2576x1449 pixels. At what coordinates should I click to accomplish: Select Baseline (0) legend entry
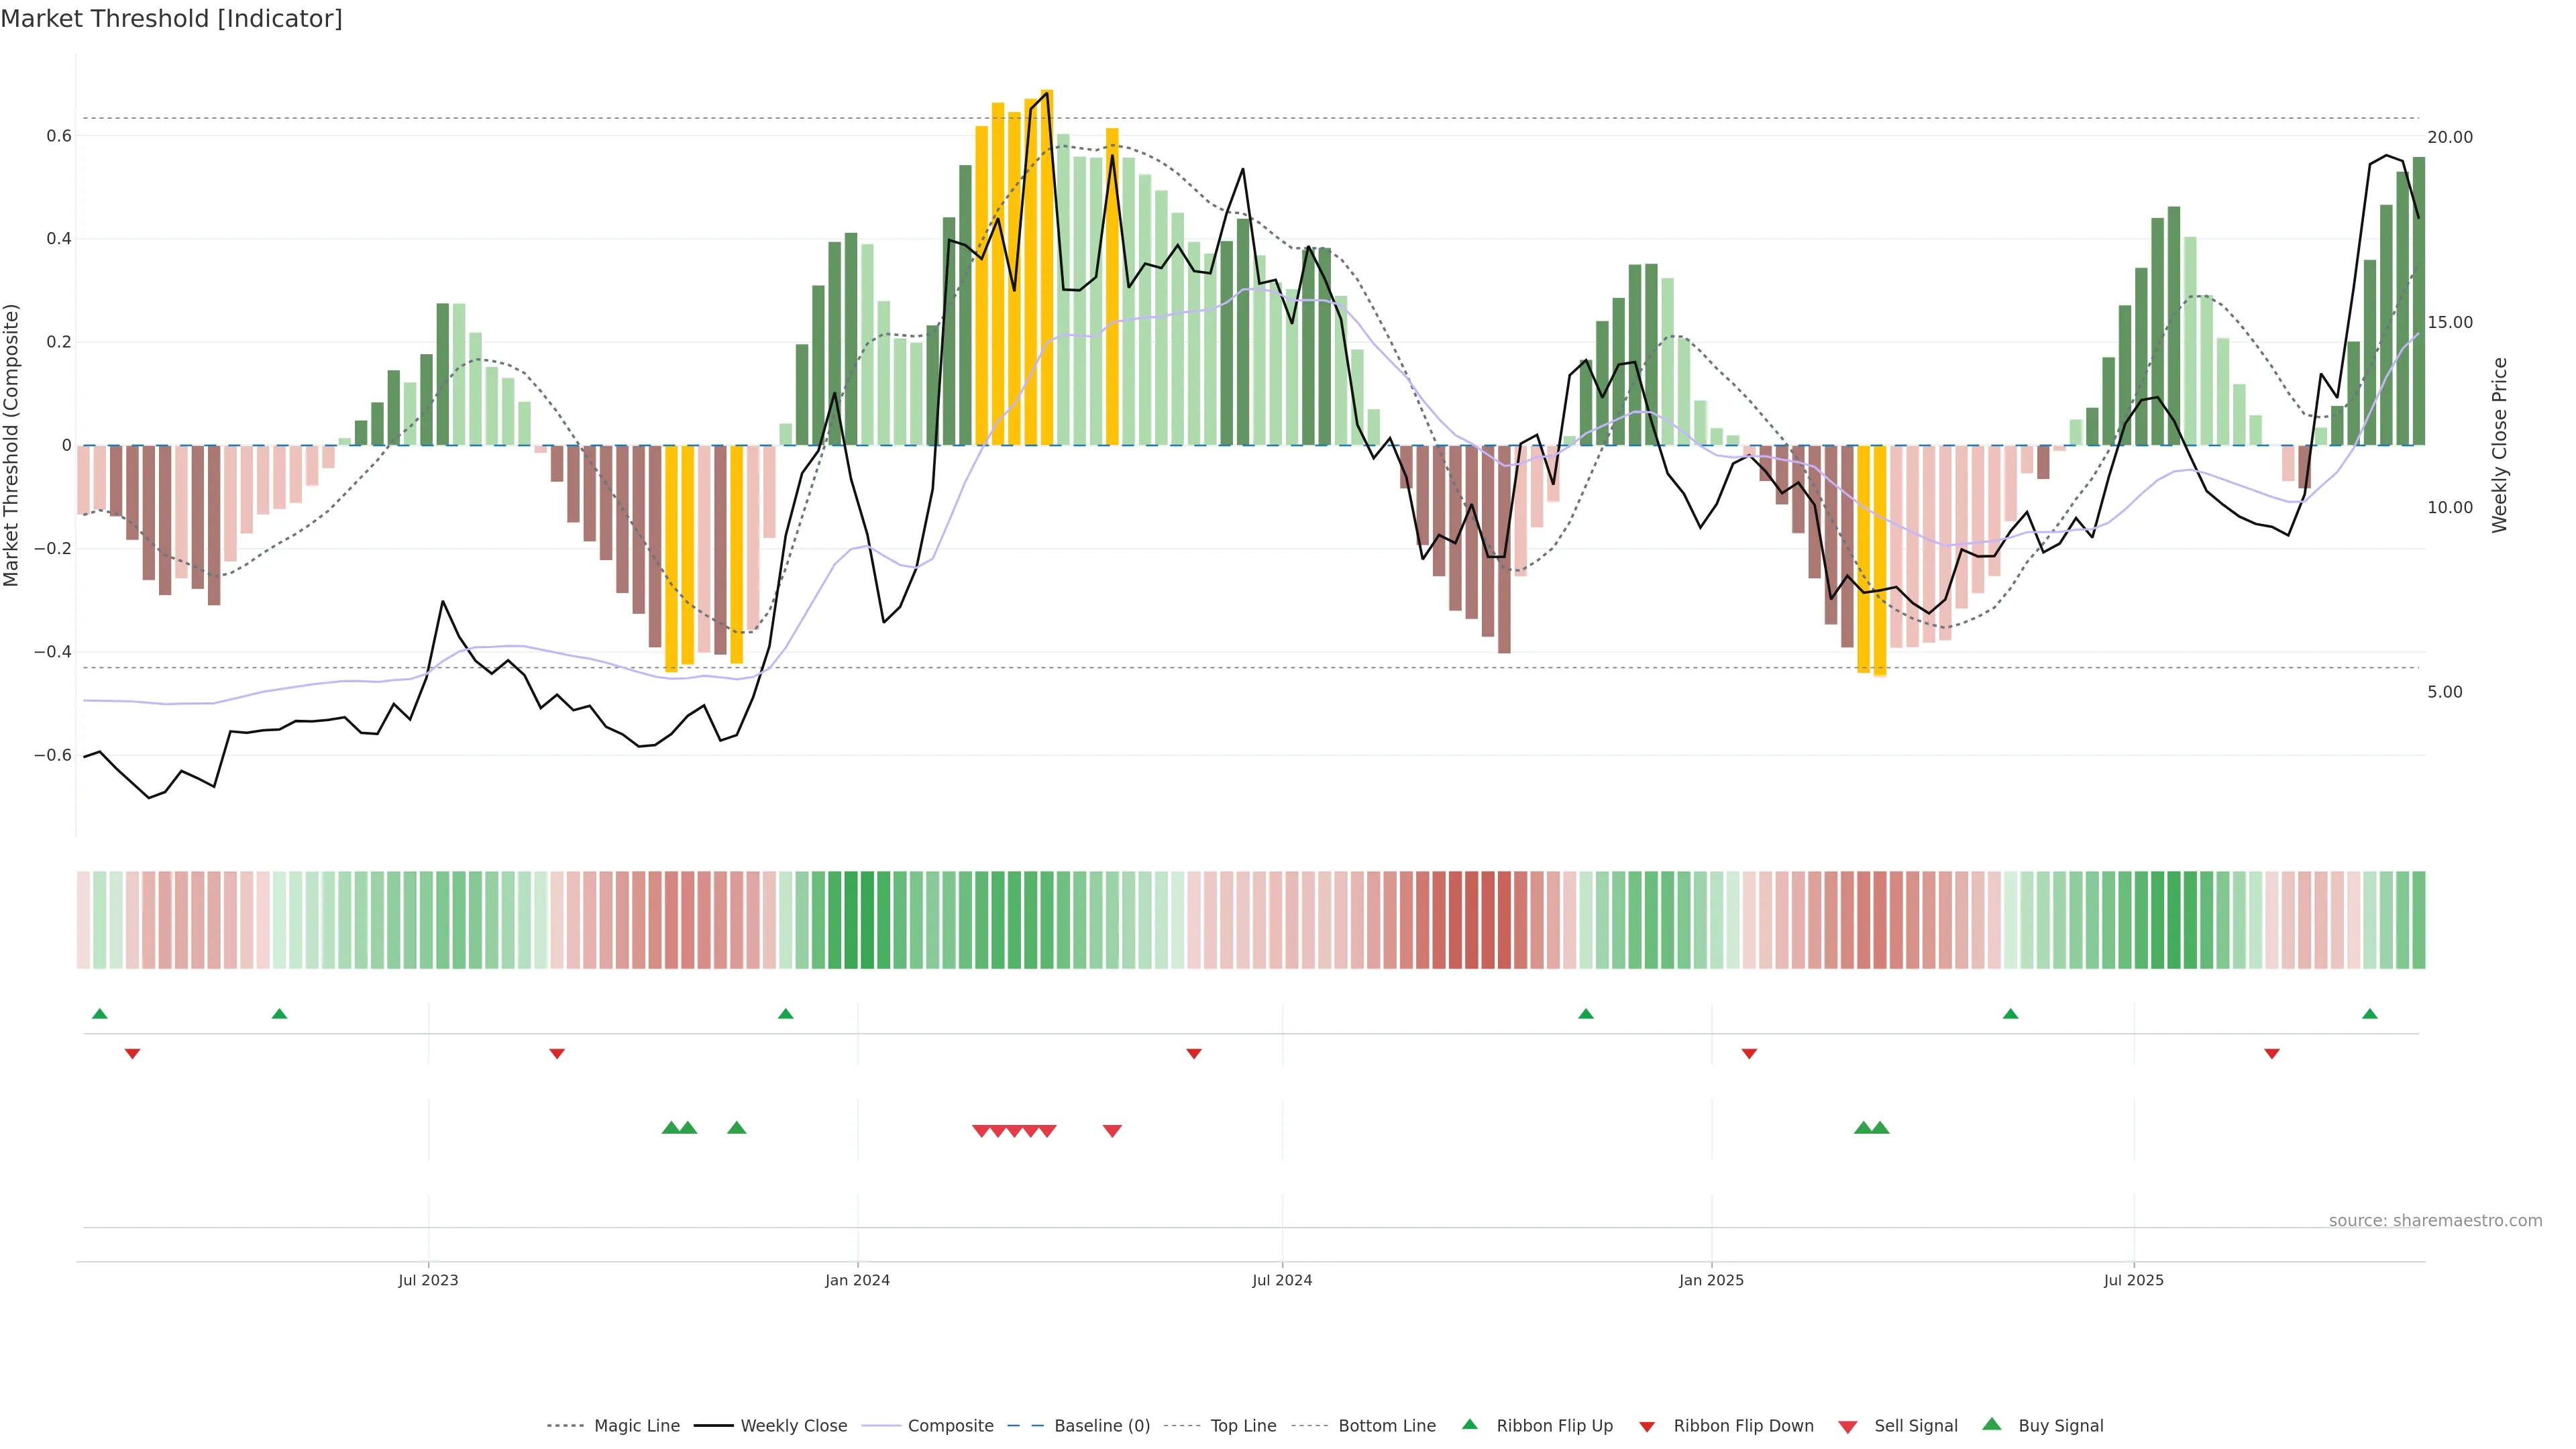[x=1102, y=1426]
